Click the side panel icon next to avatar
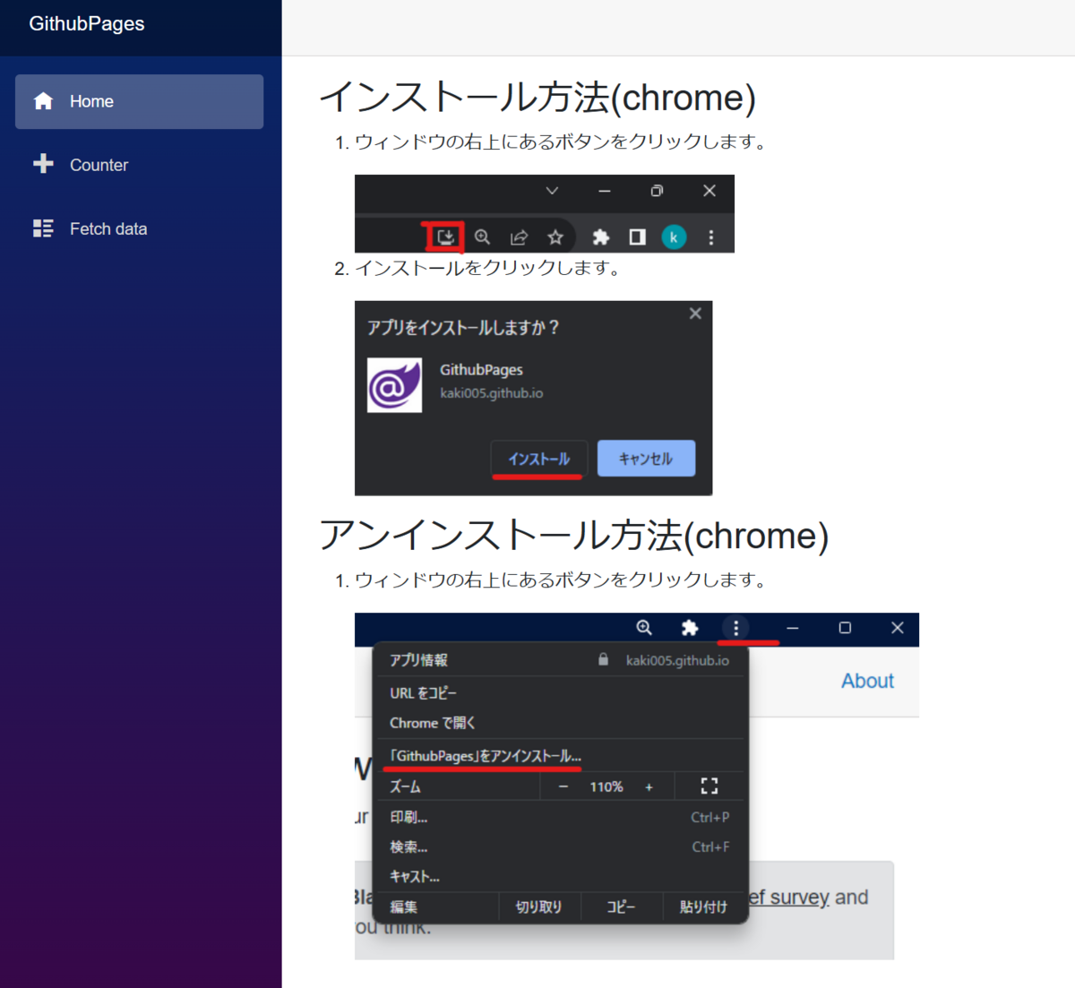This screenshot has height=988, width=1075. coord(637,237)
